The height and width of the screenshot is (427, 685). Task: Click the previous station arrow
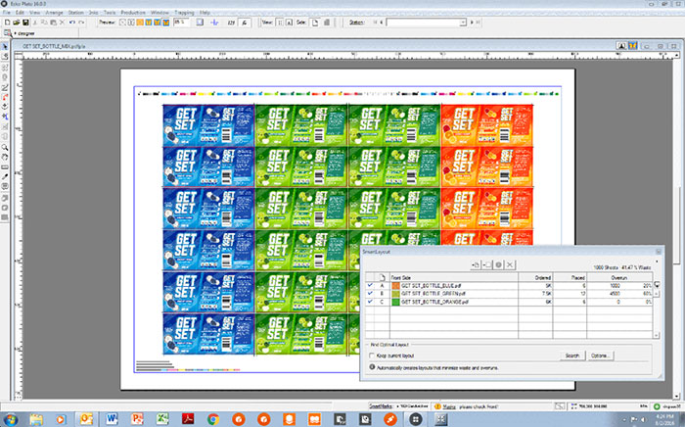click(x=382, y=23)
